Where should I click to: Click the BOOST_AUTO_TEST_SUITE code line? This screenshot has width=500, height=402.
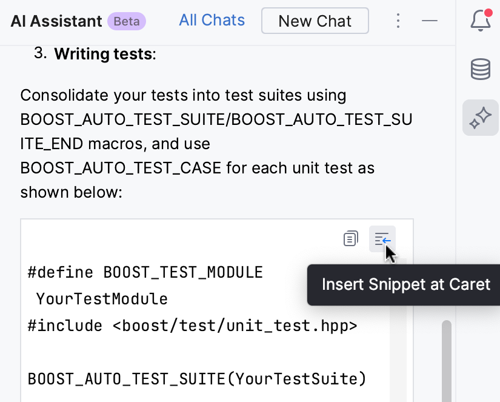pyautogui.click(x=196, y=378)
